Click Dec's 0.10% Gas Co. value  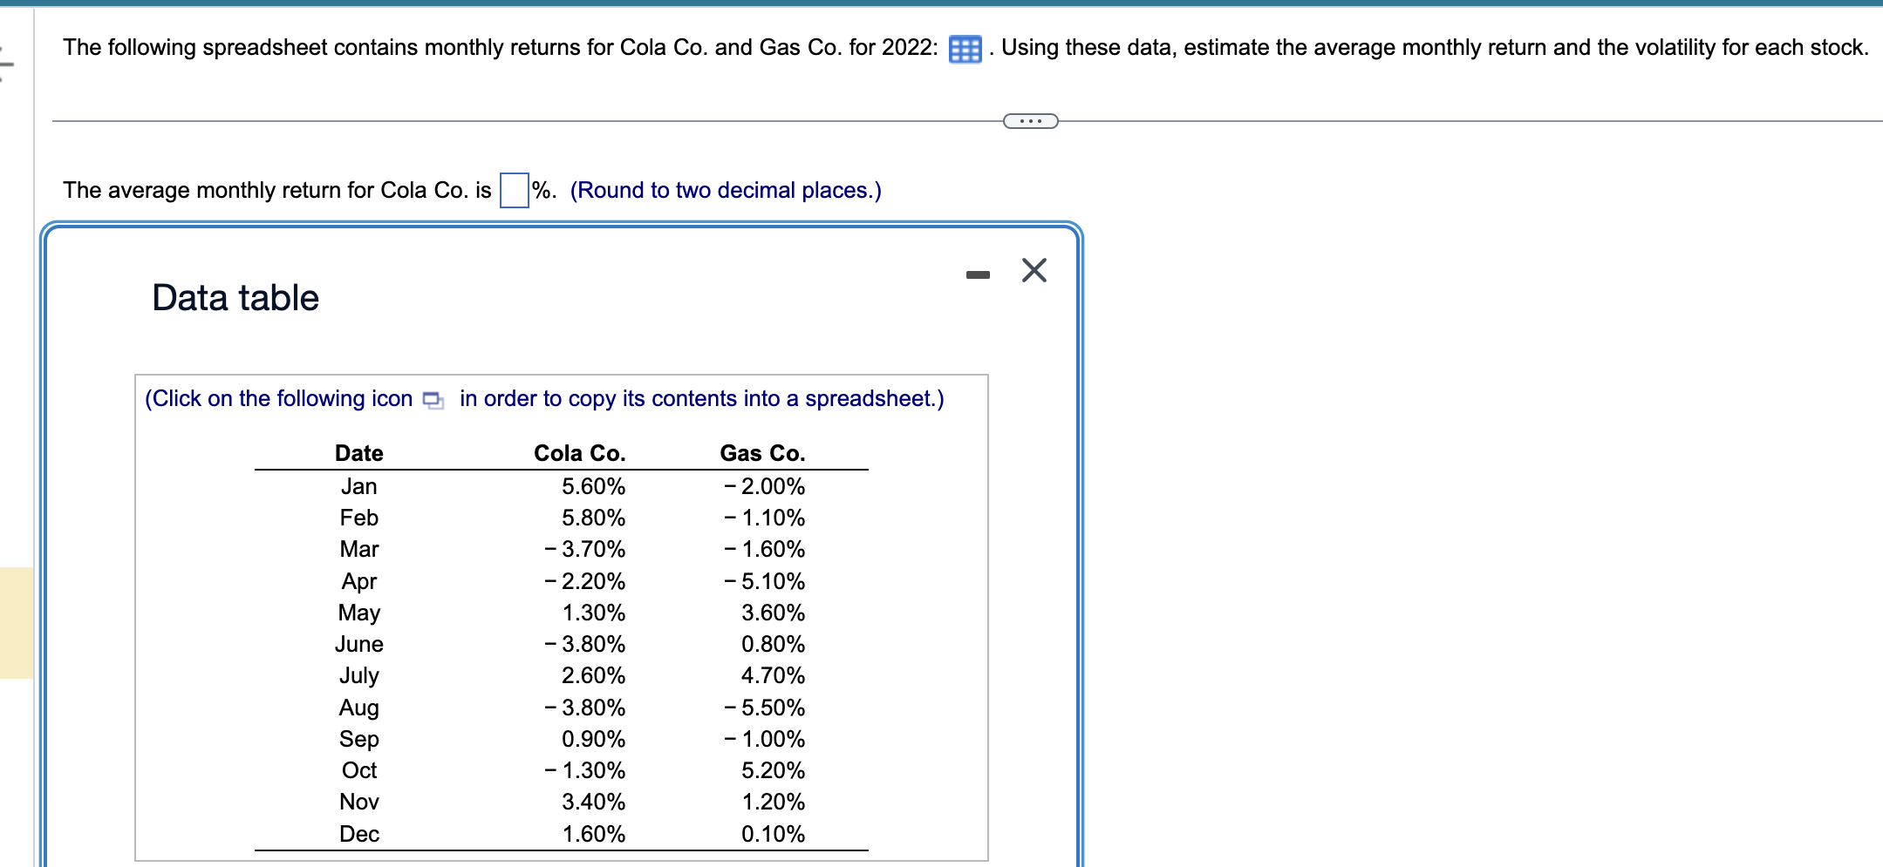coord(771,833)
